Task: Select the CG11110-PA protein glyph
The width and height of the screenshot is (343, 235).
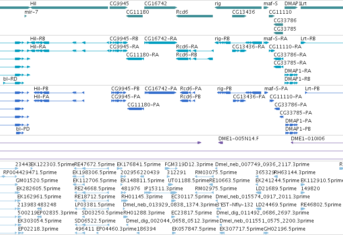Action: tap(272, 101)
